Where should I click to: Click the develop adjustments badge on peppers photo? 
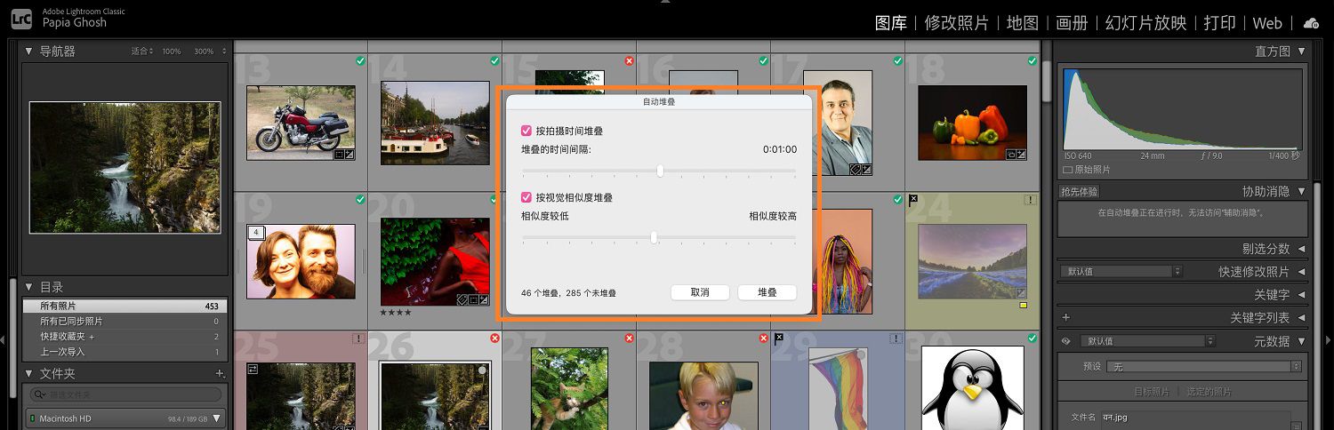[x=1021, y=155]
